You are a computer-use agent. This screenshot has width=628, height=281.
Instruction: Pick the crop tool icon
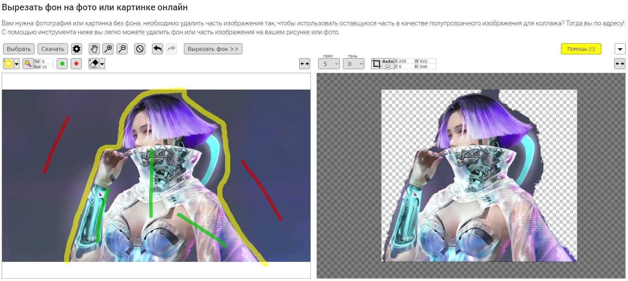pos(376,64)
